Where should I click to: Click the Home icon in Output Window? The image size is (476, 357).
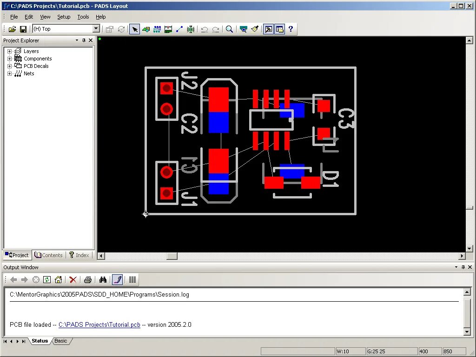(58, 279)
